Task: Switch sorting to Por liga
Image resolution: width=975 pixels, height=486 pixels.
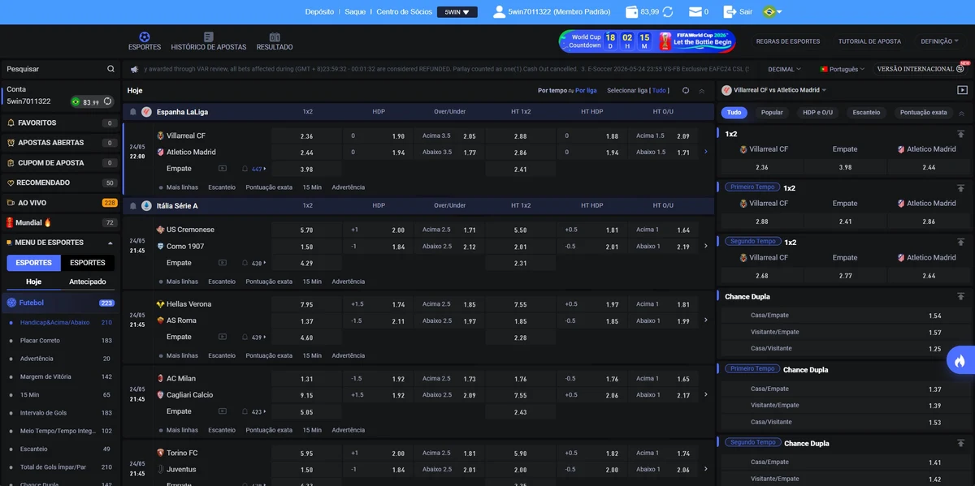Action: (586, 91)
